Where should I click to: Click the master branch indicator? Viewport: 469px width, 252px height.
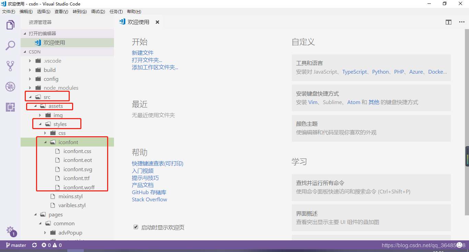[16, 245]
